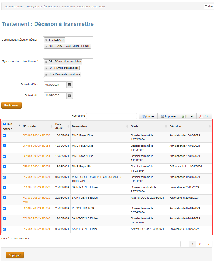Screen dimensions: 214x261
Task: Uncheck the row PC 085 003 24 B0024
Action: click(4, 229)
